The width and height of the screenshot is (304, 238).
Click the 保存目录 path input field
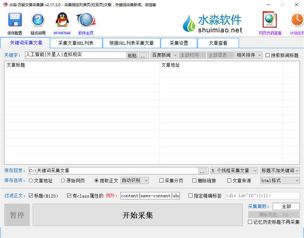pyautogui.click(x=113, y=170)
